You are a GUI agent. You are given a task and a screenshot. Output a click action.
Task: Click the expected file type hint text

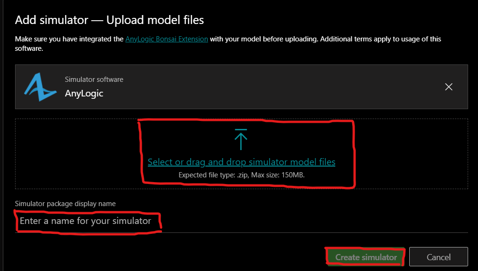[x=242, y=175]
